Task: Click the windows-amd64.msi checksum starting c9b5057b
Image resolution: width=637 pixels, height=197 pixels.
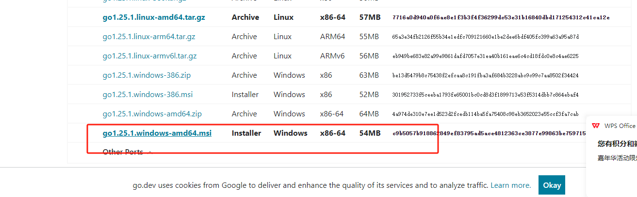Action: click(x=489, y=133)
